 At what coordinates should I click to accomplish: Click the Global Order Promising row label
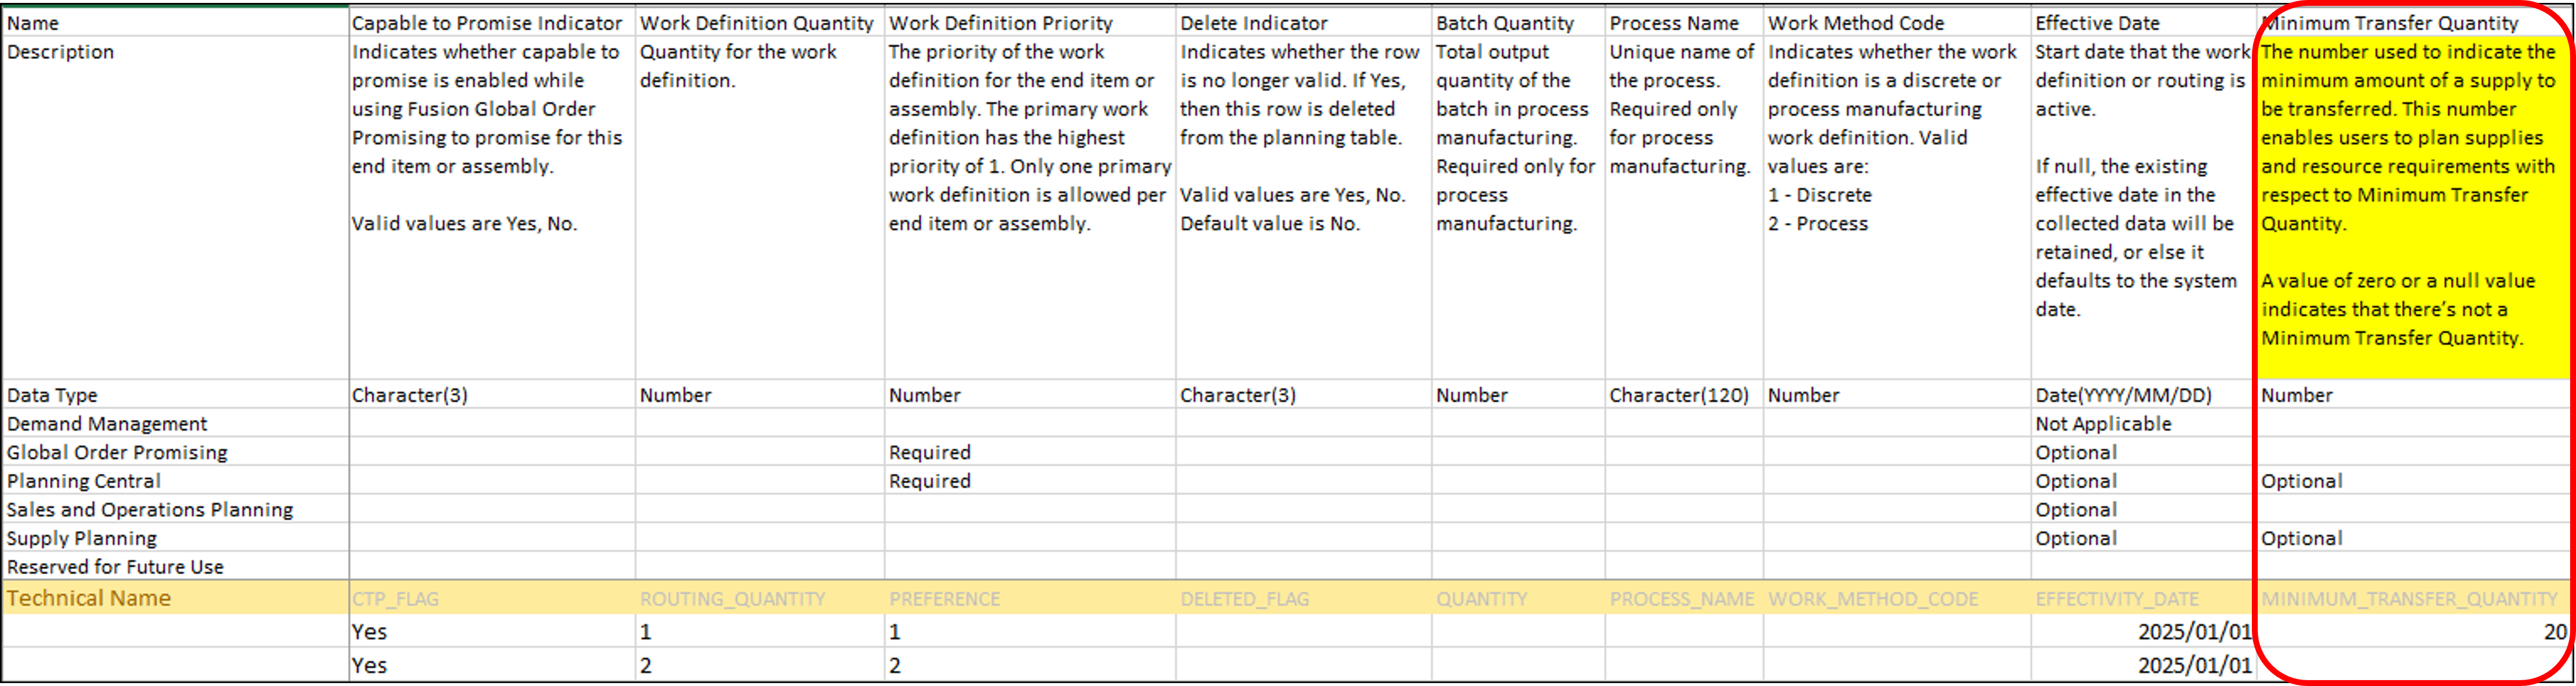tap(117, 452)
